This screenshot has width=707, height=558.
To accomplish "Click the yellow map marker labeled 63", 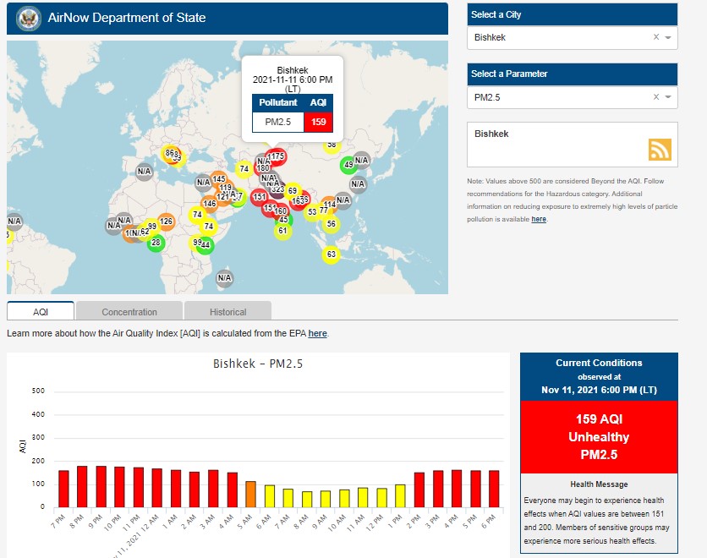I will tap(331, 254).
